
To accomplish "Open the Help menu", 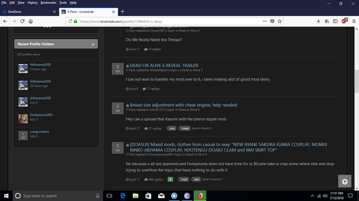I will click(73, 3).
